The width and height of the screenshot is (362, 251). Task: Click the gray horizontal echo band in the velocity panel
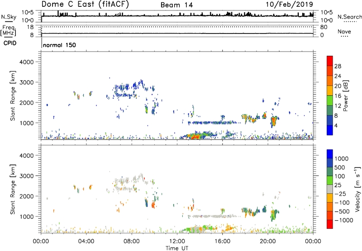214,216
